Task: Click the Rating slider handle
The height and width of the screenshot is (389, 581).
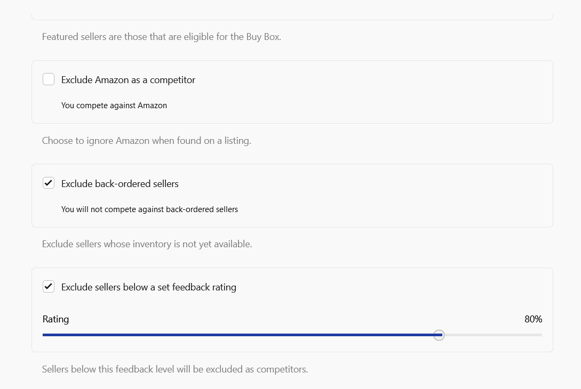Action: point(439,335)
